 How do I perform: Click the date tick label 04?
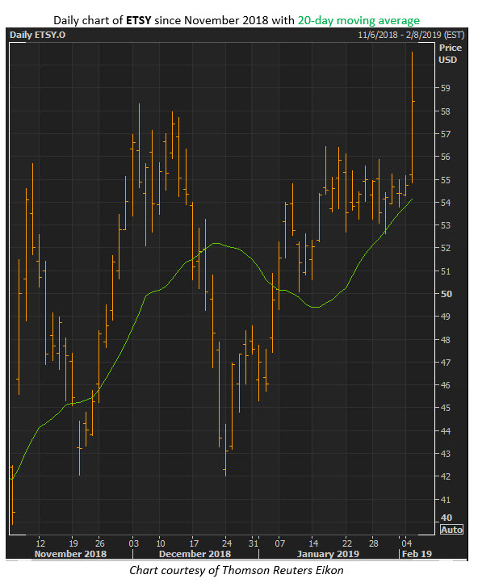coord(407,543)
